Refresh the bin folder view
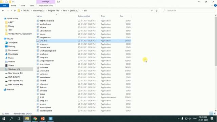 [x=157, y=11]
